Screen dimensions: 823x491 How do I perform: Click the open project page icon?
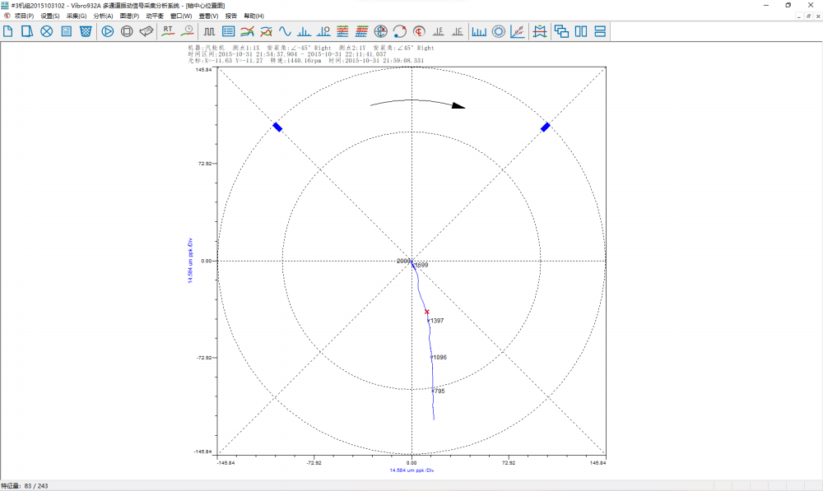[x=27, y=31]
